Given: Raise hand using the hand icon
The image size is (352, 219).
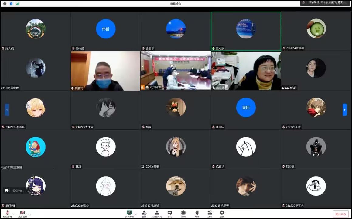Looking at the screenshot, I should 197,213.
